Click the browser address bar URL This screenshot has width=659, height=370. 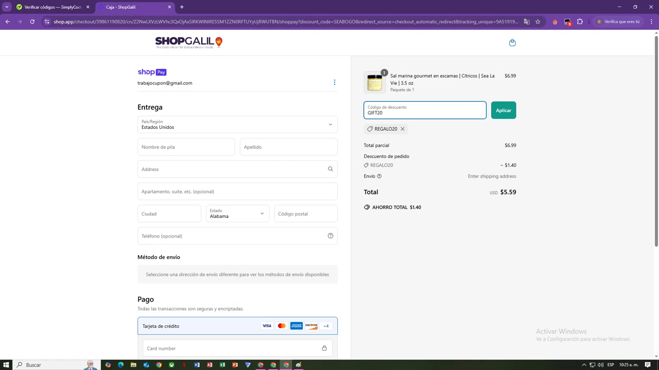286,21
